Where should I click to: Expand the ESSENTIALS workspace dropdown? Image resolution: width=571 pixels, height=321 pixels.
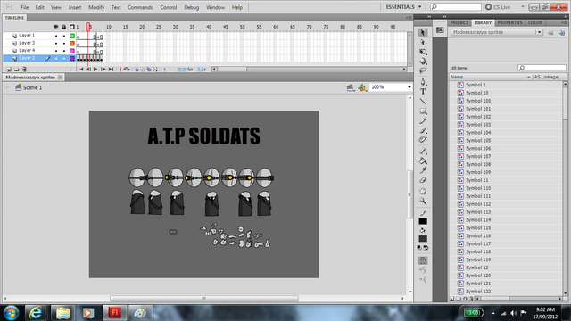[403, 7]
